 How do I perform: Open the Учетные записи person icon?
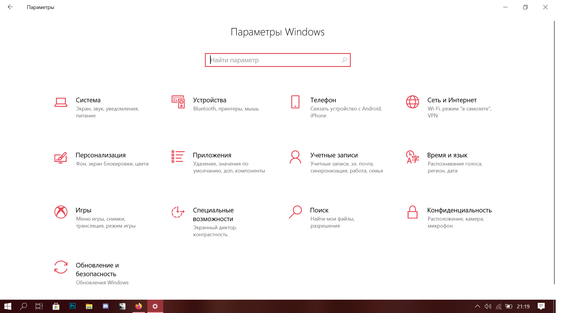[295, 157]
